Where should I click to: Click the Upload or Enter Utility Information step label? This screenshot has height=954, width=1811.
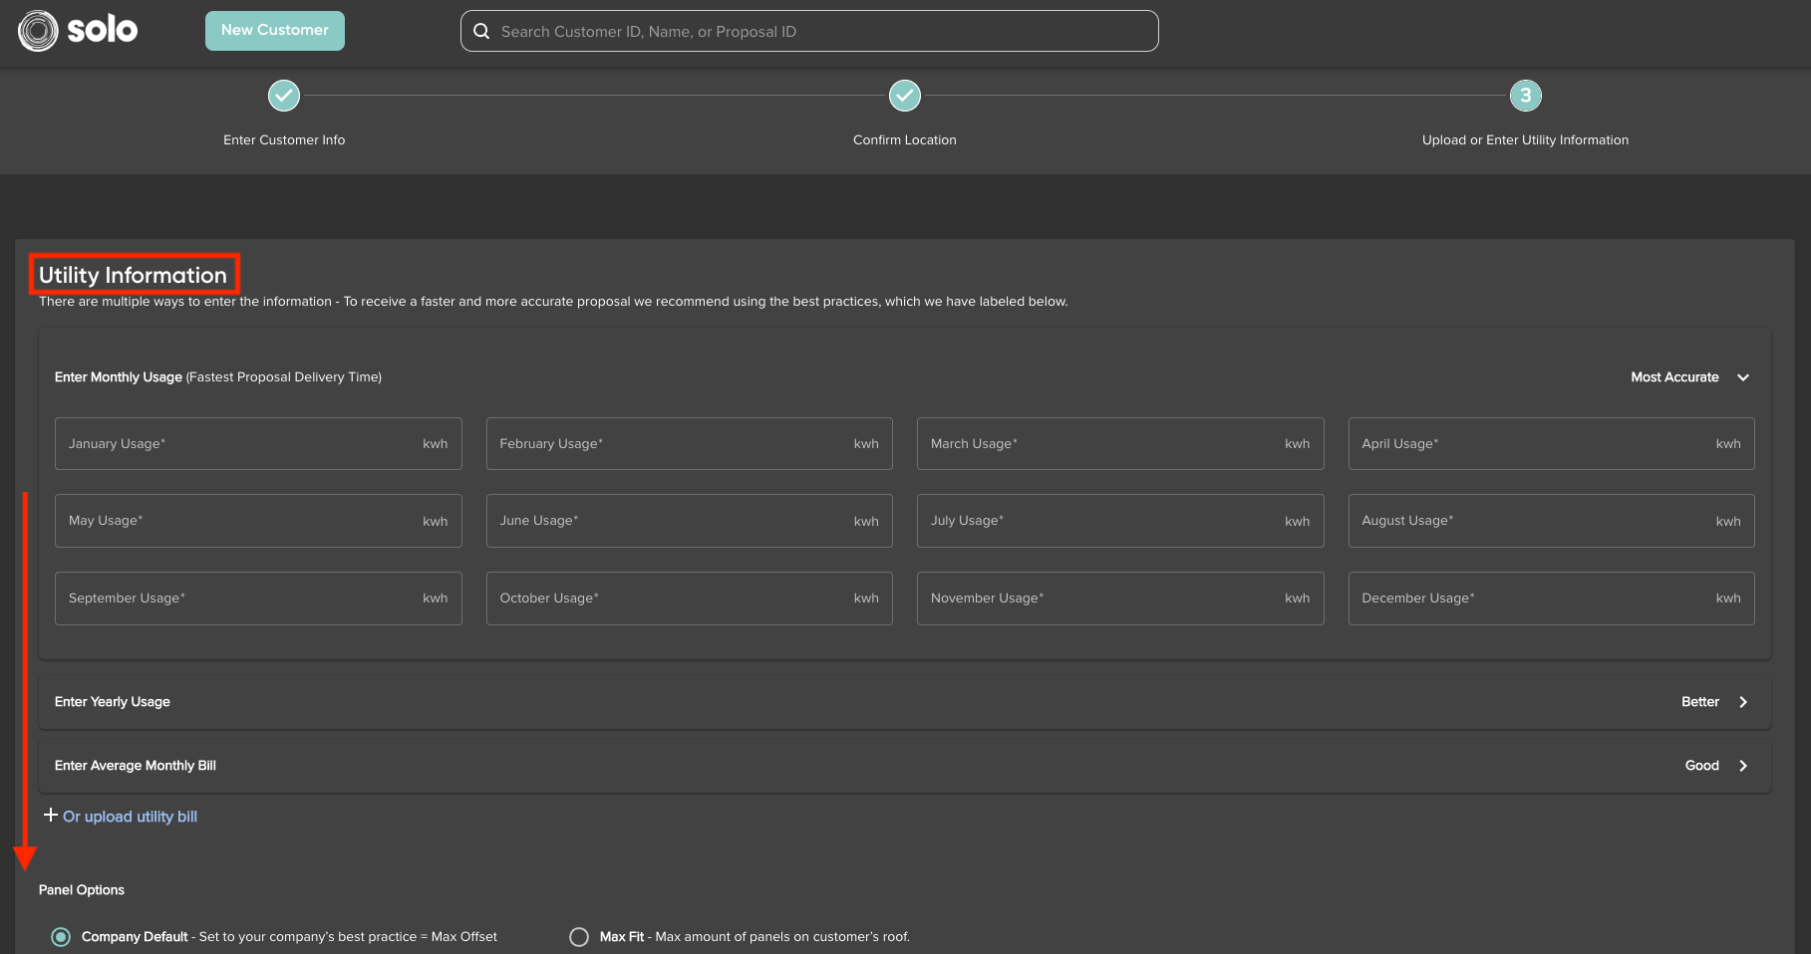(x=1525, y=139)
